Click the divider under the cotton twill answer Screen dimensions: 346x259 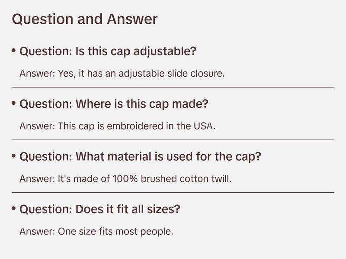point(173,192)
